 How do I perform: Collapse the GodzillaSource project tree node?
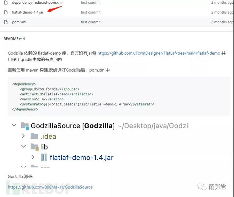[x=14, y=125]
